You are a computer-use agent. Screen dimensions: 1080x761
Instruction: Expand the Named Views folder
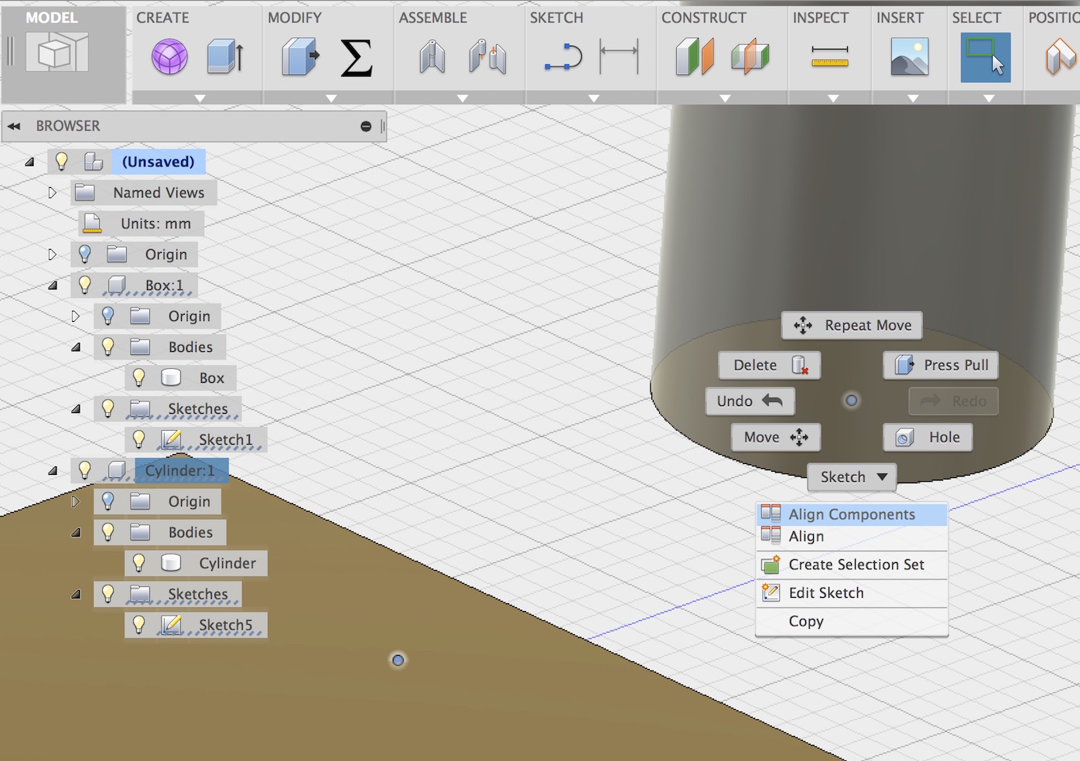(x=53, y=193)
